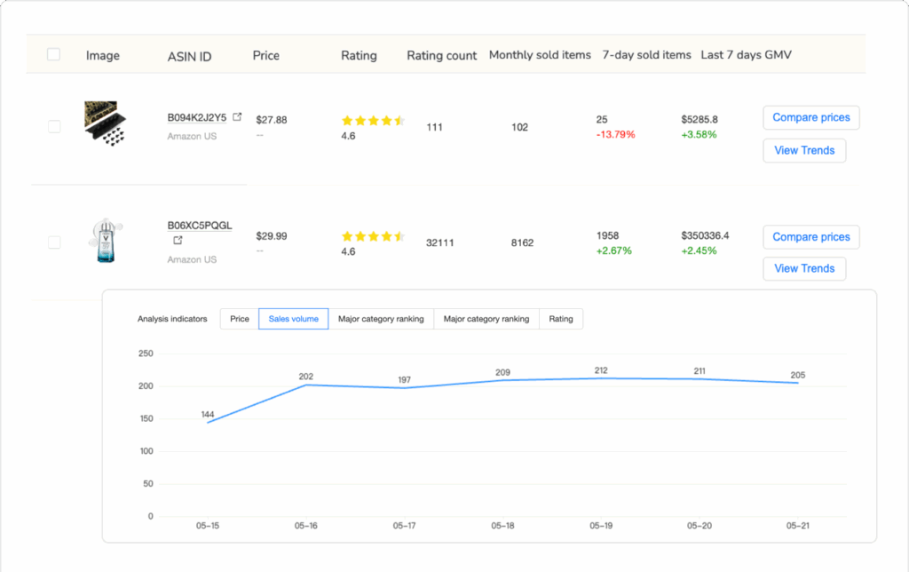
Task: Open external link icon under B06XC5PQGL
Action: tap(178, 241)
